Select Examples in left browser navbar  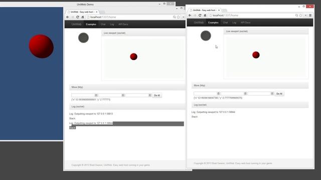point(91,24)
